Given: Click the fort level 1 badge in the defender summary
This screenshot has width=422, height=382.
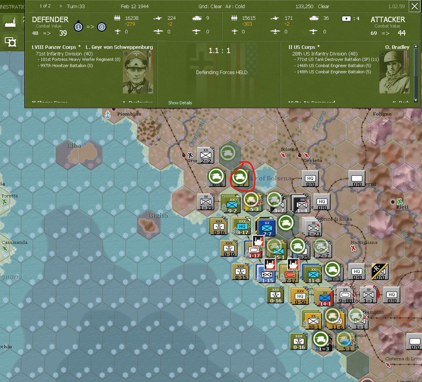Looking at the screenshot, I should 78,27.
